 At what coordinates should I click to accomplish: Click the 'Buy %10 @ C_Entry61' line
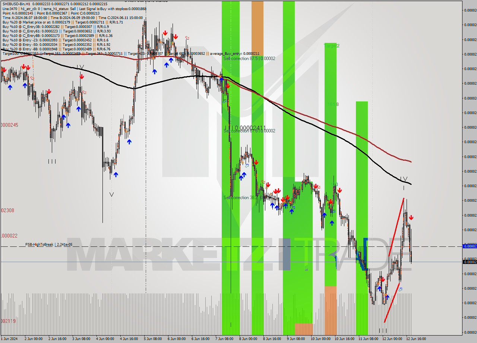tap(56, 31)
